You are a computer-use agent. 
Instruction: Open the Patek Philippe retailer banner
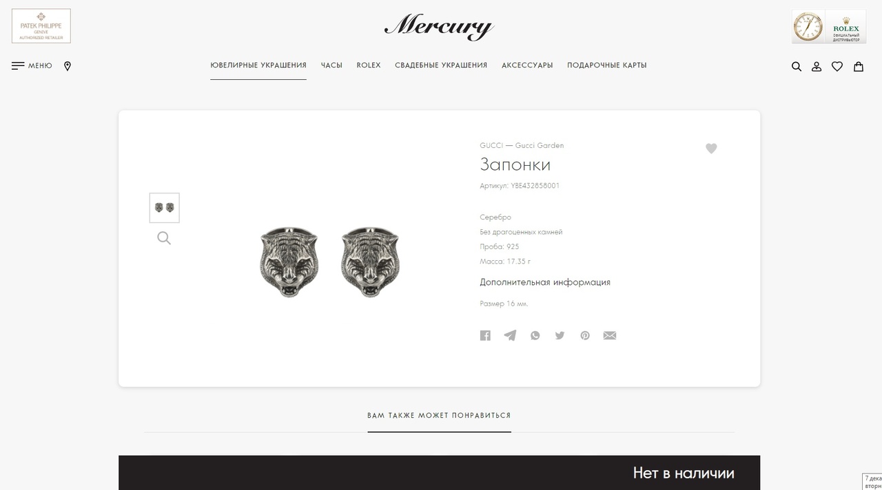coord(41,26)
